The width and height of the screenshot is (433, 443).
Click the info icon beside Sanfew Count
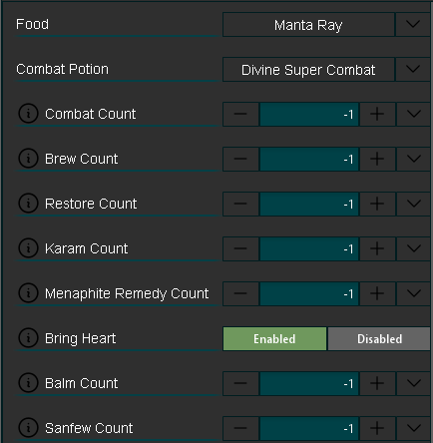point(28,428)
